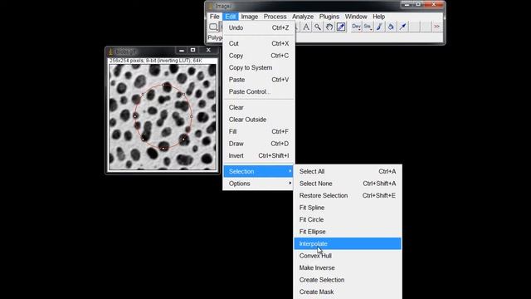Choose Paste in Edit menu

[x=258, y=80]
